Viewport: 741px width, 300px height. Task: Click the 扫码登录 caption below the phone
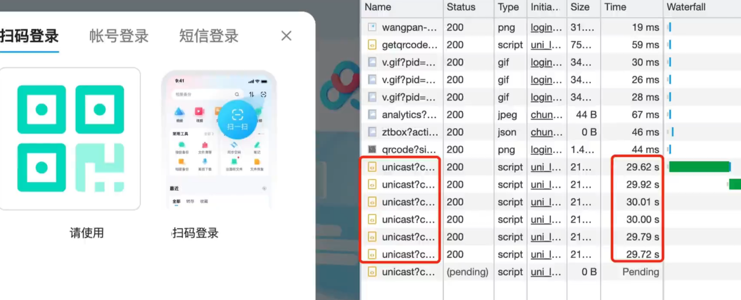(x=195, y=233)
